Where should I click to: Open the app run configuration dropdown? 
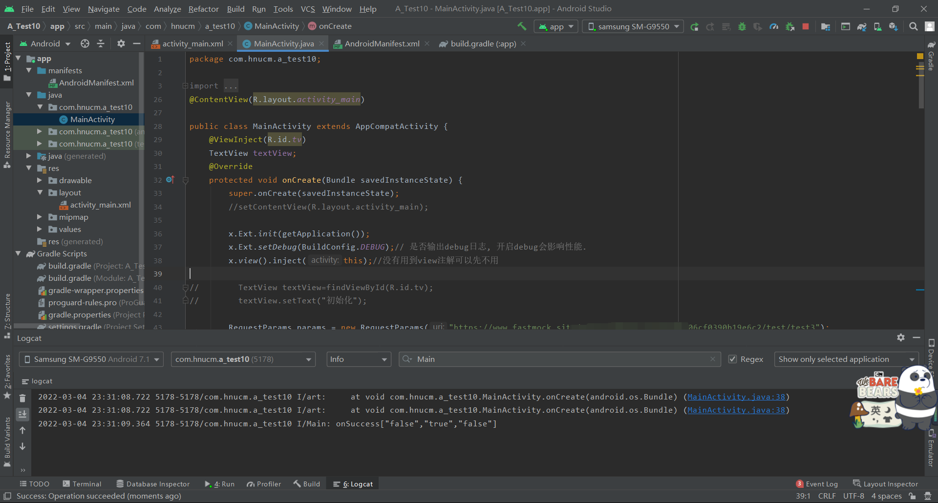556,26
